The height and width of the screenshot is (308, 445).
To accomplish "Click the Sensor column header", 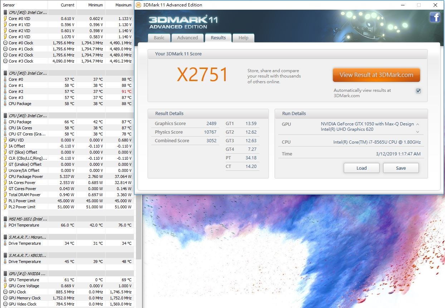I will [24, 5].
